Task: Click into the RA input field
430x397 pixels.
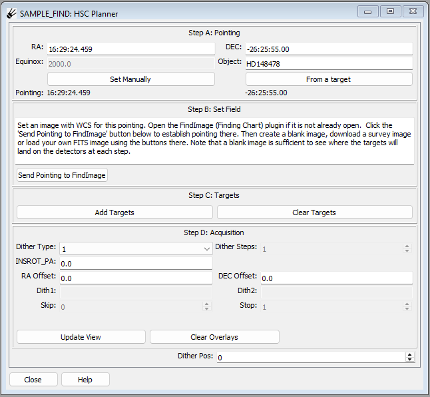Action: (x=131, y=49)
